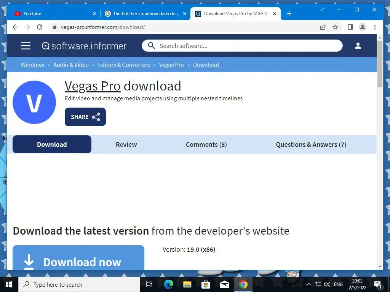This screenshot has height=292, width=390.
Task: Share this page icon in address bar
Action: point(323,27)
